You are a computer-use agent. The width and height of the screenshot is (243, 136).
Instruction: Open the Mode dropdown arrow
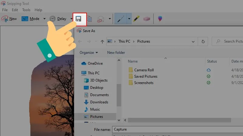(44, 19)
